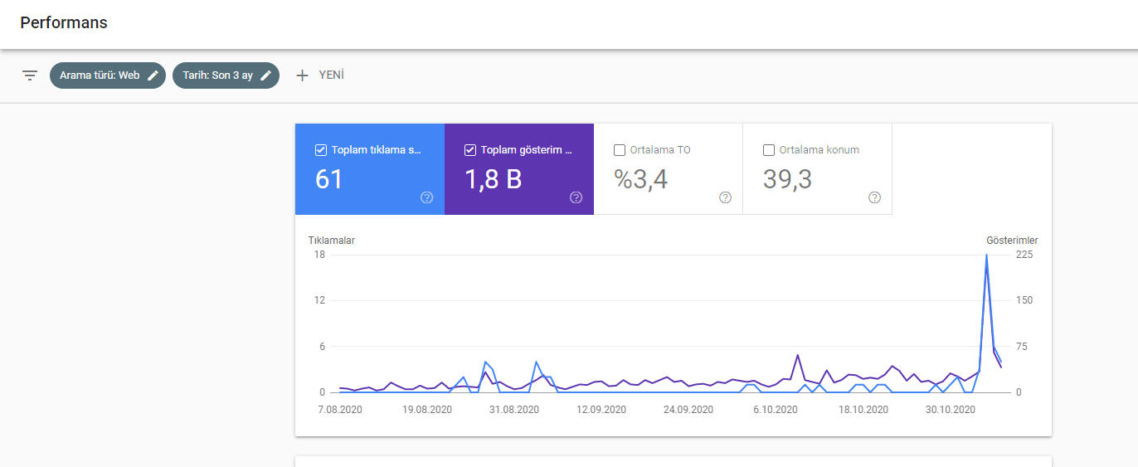Open the filter list icon
The image size is (1138, 467).
[30, 75]
